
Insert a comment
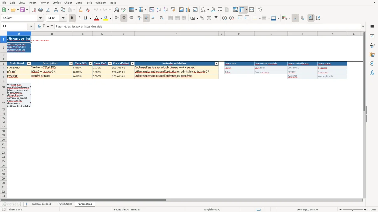click(x=220, y=10)
